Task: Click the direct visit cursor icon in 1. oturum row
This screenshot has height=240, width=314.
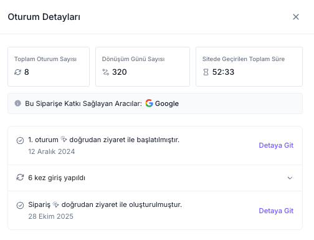Action: [x=64, y=139]
